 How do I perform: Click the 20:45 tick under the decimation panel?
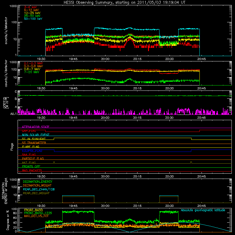[202, 206]
